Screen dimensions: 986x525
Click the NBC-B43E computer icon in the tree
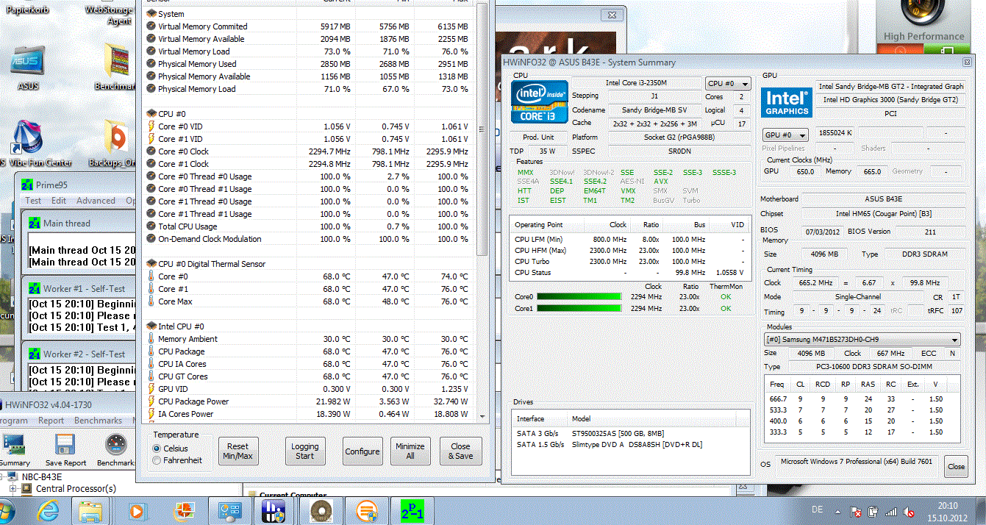pyautogui.click(x=12, y=476)
